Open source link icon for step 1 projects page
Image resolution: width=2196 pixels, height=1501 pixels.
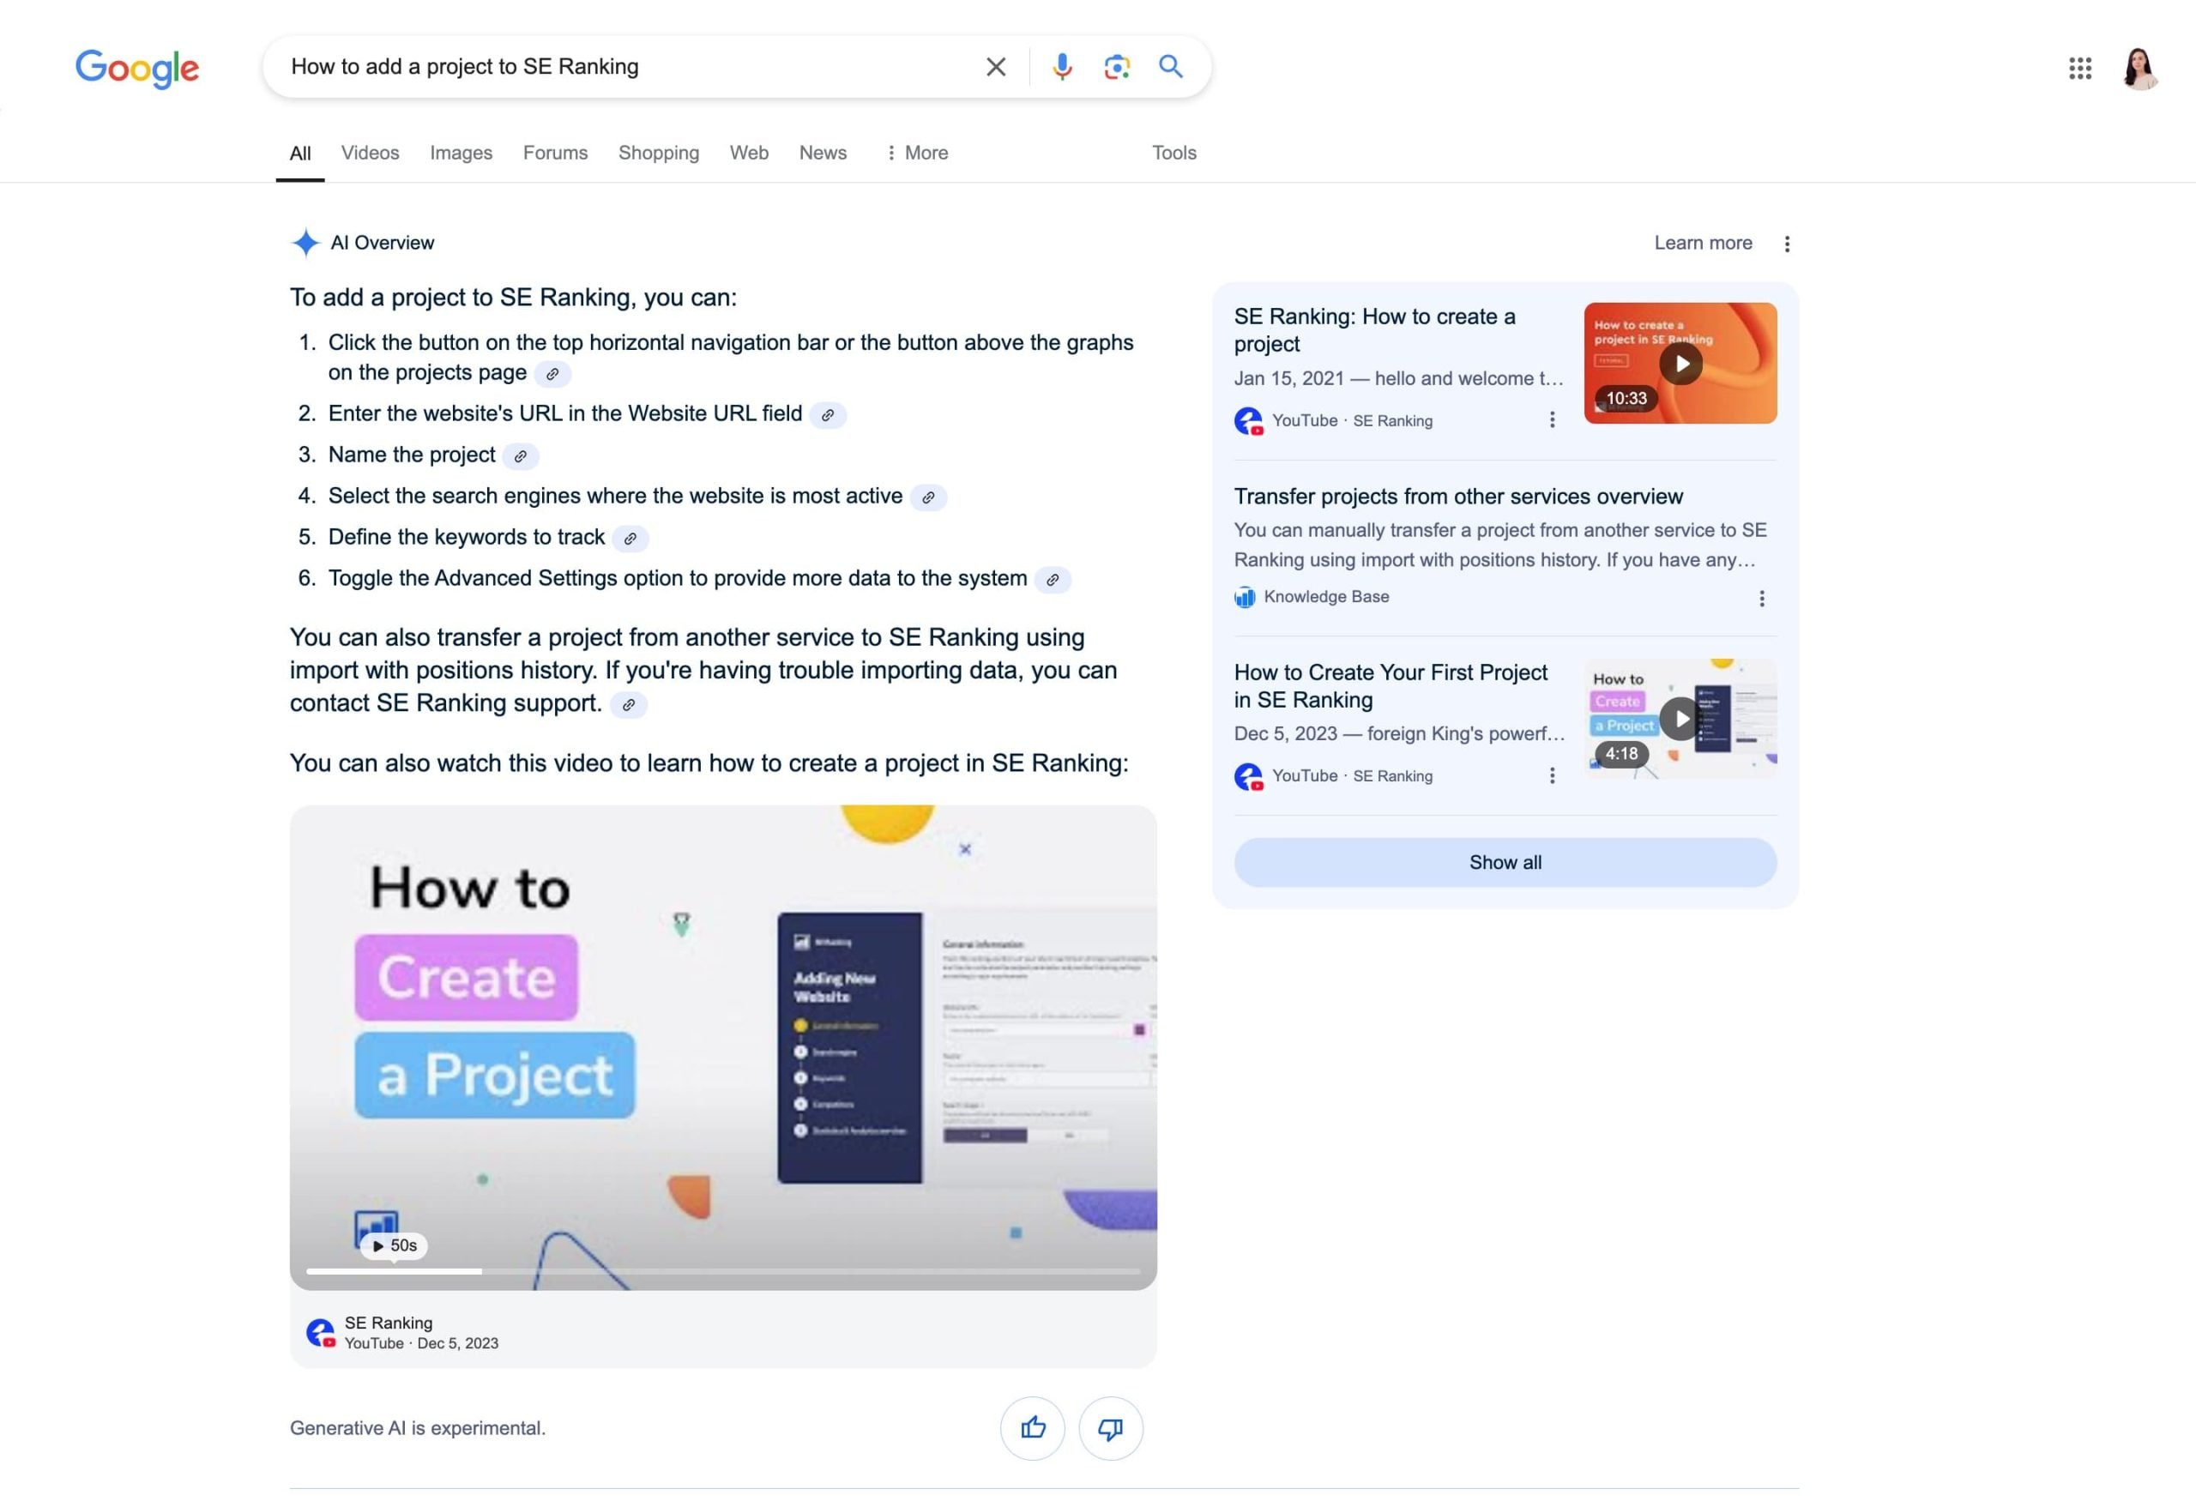click(552, 374)
